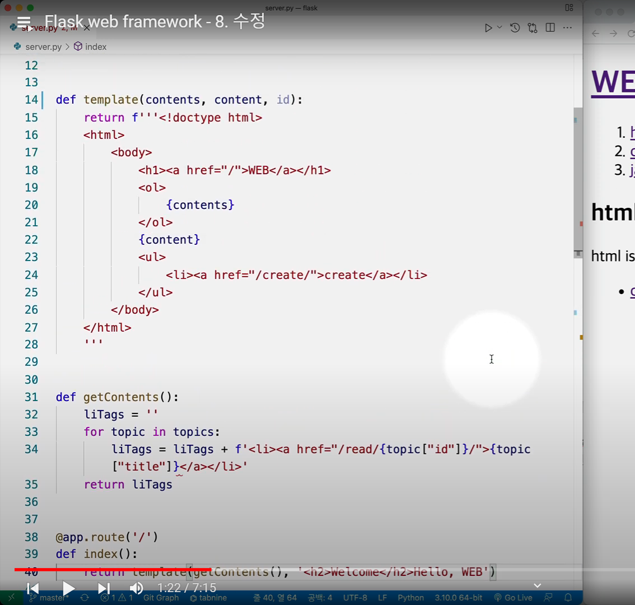Click line number 14 in gutter
Screen dimensions: 635x605
click(x=31, y=100)
